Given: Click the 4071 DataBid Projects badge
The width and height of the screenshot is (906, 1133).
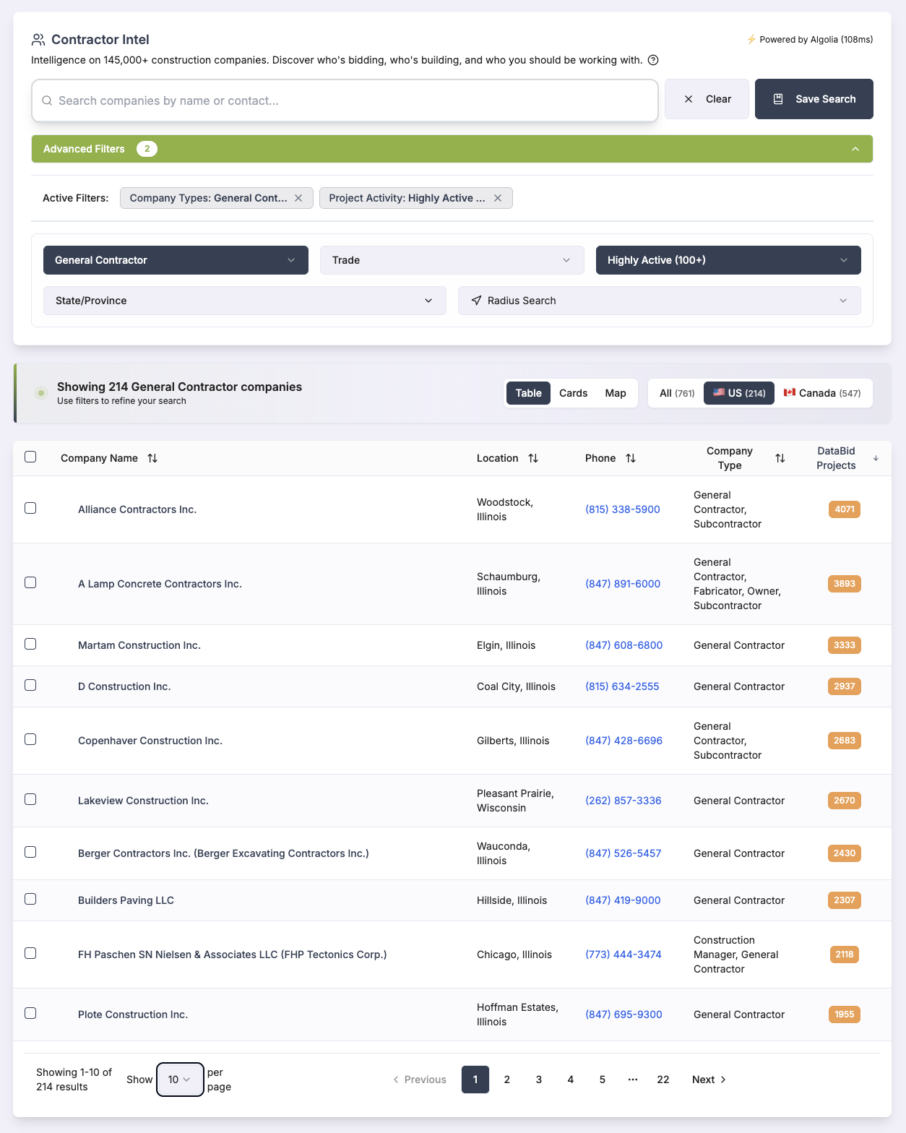Looking at the screenshot, I should tap(845, 509).
